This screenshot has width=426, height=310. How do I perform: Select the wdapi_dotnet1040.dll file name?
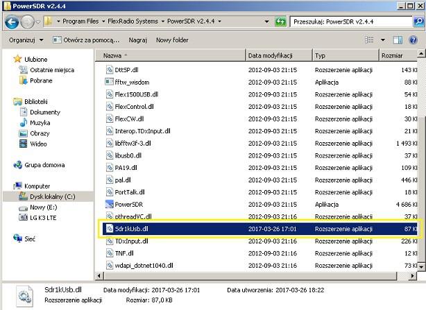(x=144, y=266)
